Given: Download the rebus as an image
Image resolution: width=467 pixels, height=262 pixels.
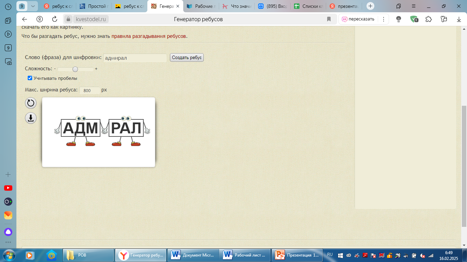Looking at the screenshot, I should click(x=31, y=118).
